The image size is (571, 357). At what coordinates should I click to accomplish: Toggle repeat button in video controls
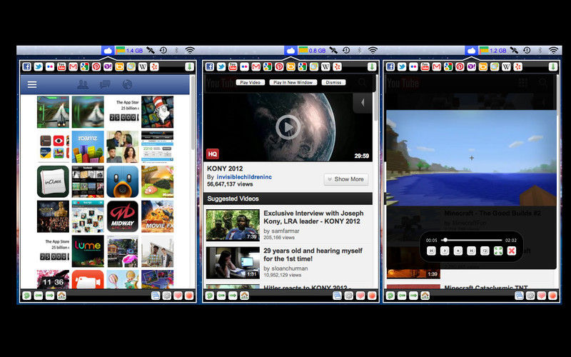tap(485, 251)
